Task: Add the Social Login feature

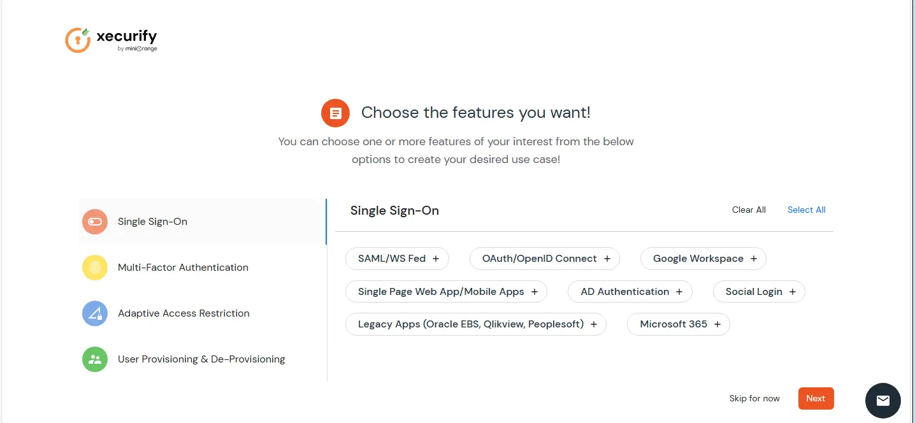Action: (x=793, y=291)
